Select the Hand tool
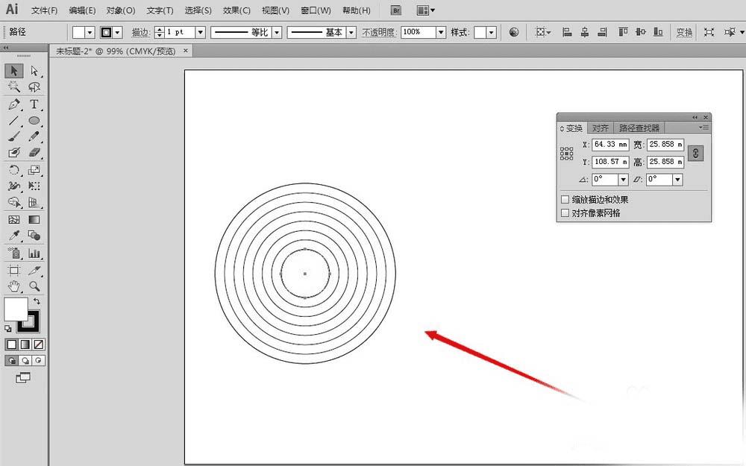The width and height of the screenshot is (746, 466). (x=13, y=286)
